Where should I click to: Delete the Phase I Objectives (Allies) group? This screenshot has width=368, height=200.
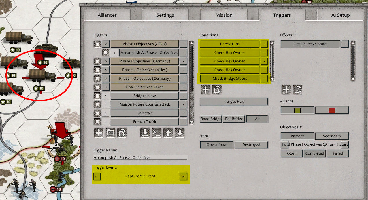click(183, 44)
